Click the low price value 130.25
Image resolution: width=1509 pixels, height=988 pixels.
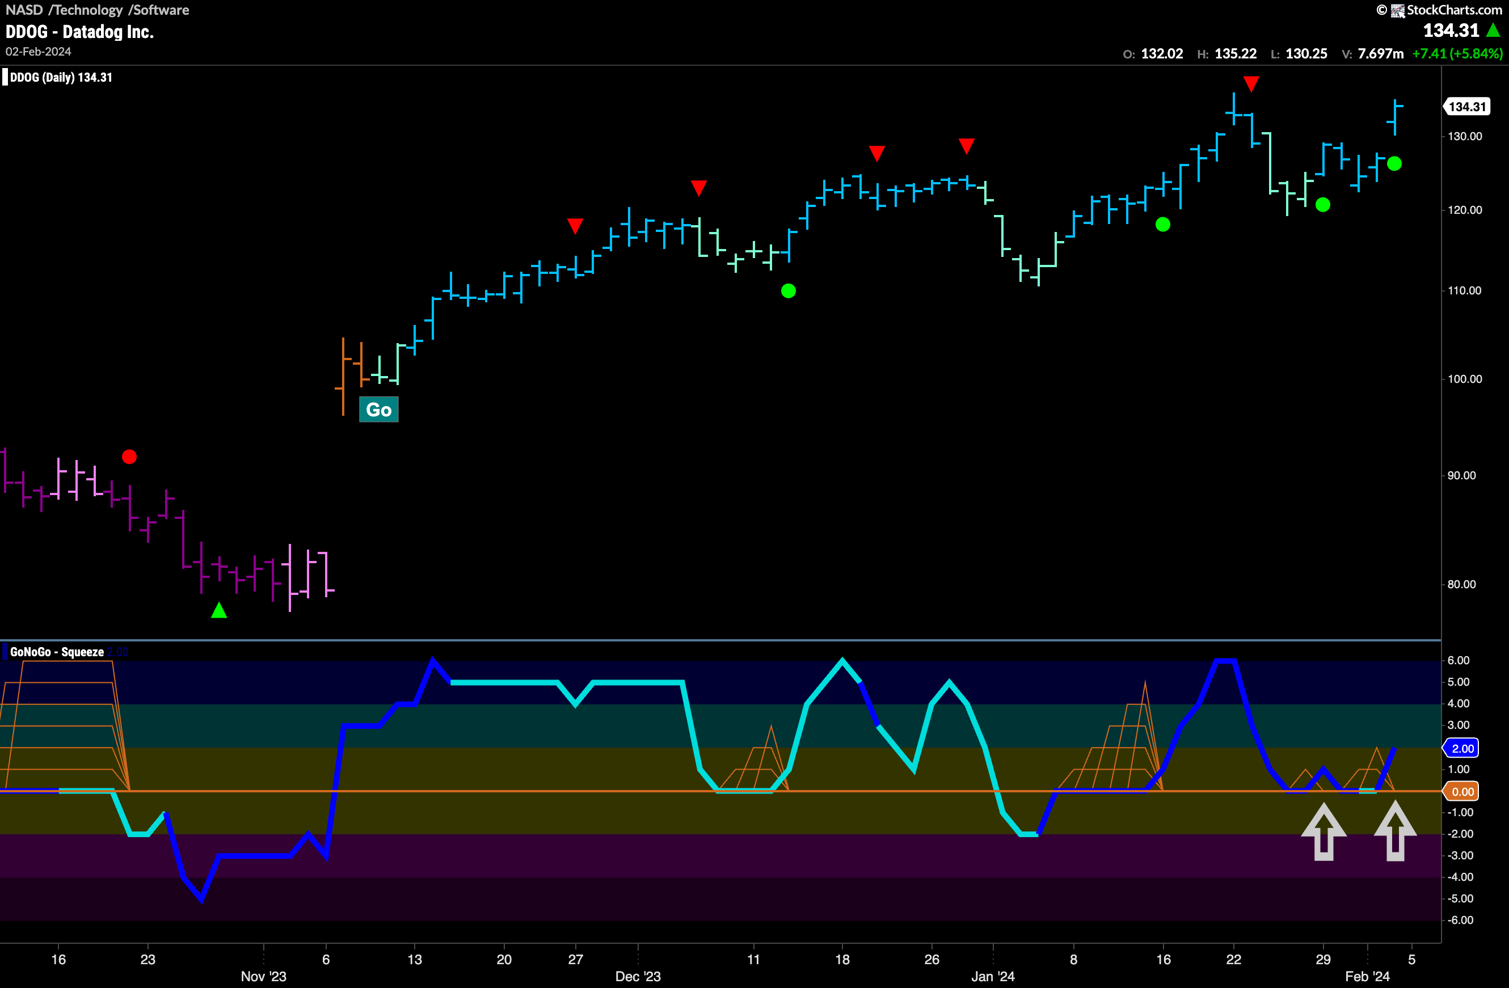1306,54
